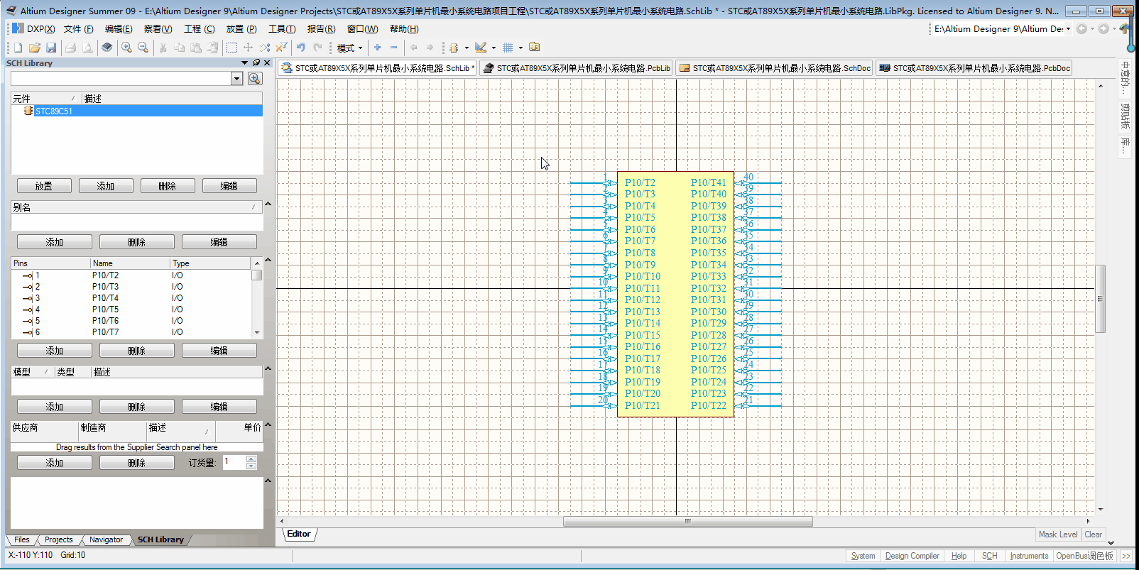1139x570 pixels.
Task: Click the 订货量 quantity input field
Action: (234, 462)
